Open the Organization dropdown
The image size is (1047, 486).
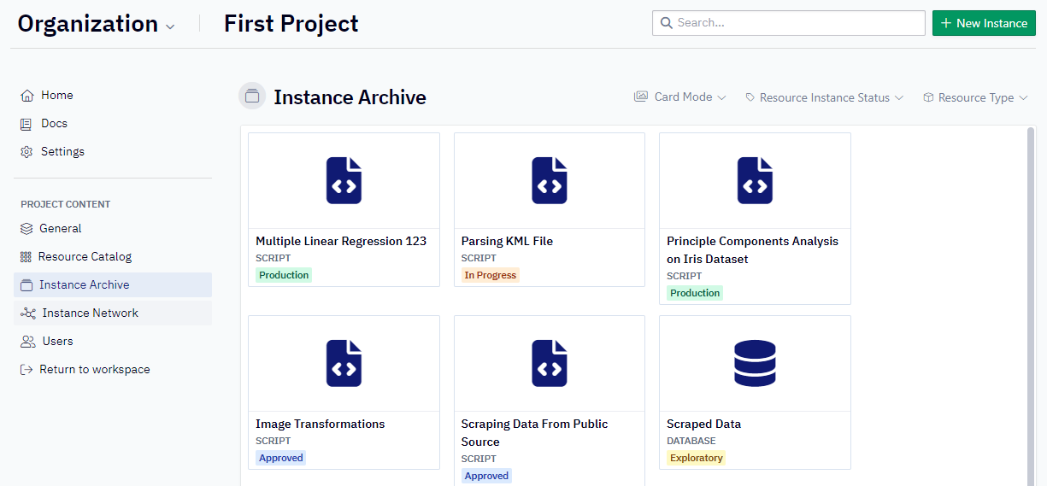coord(96,24)
